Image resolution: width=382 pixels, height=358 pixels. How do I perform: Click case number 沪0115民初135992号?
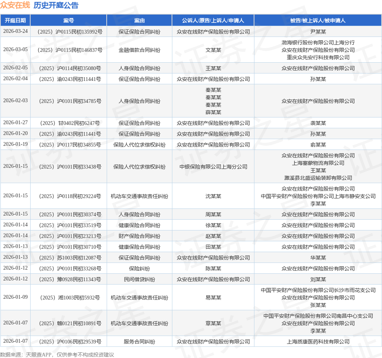[79, 32]
